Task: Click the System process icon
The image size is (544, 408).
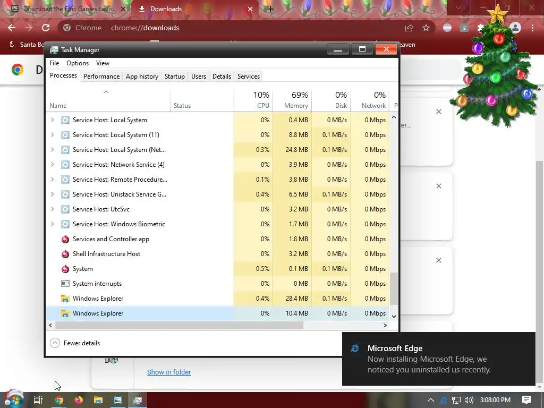Action: (65, 269)
